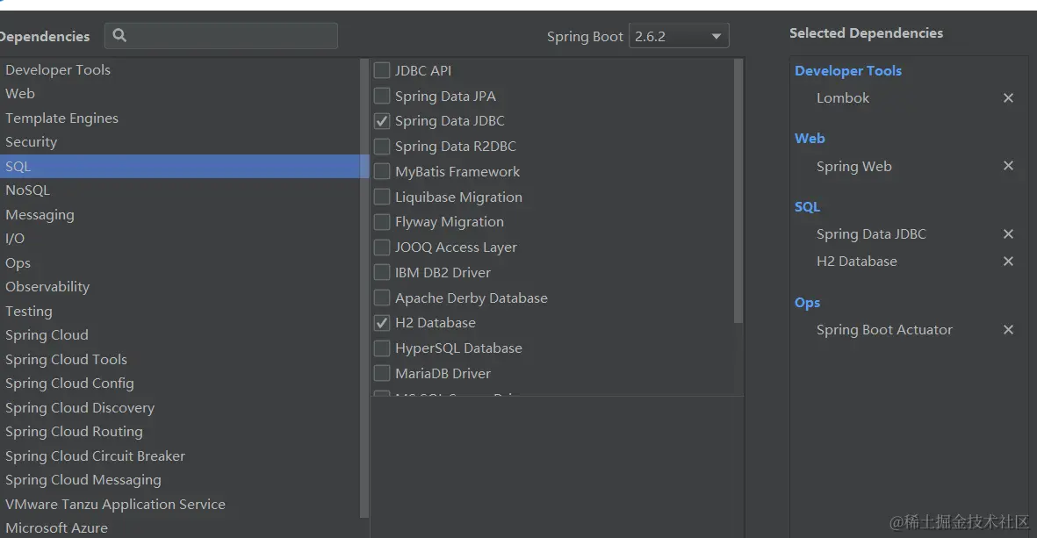Uncheck the Spring Data JDBC checkbox
Viewport: 1037px width, 538px height.
pos(382,121)
